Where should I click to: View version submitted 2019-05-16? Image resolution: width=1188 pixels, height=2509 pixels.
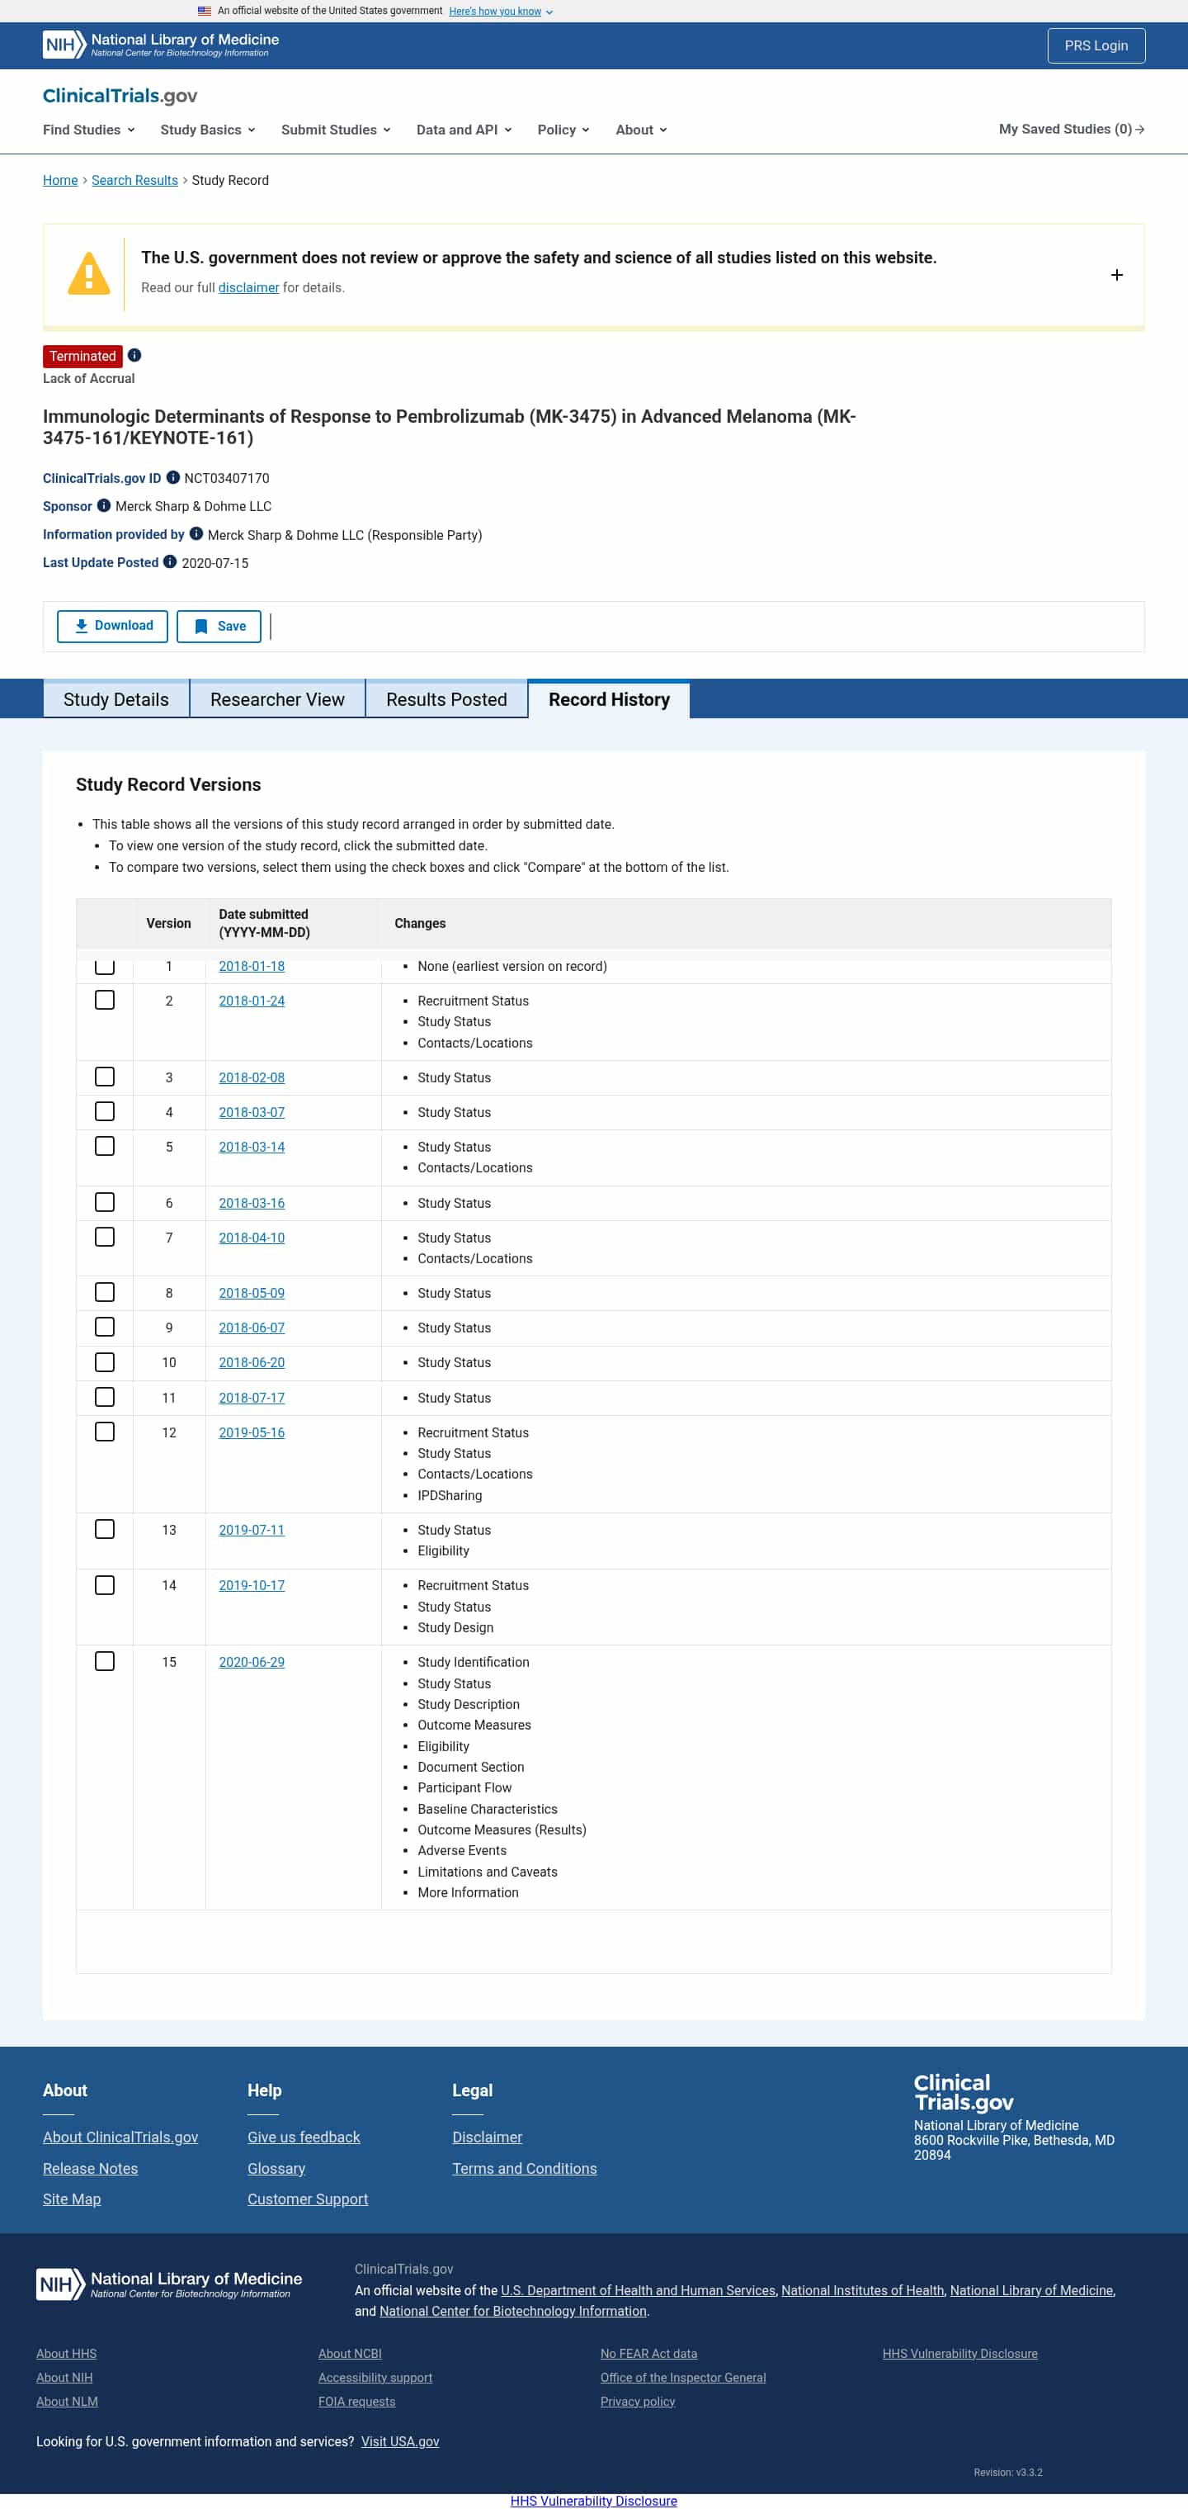tap(252, 1432)
